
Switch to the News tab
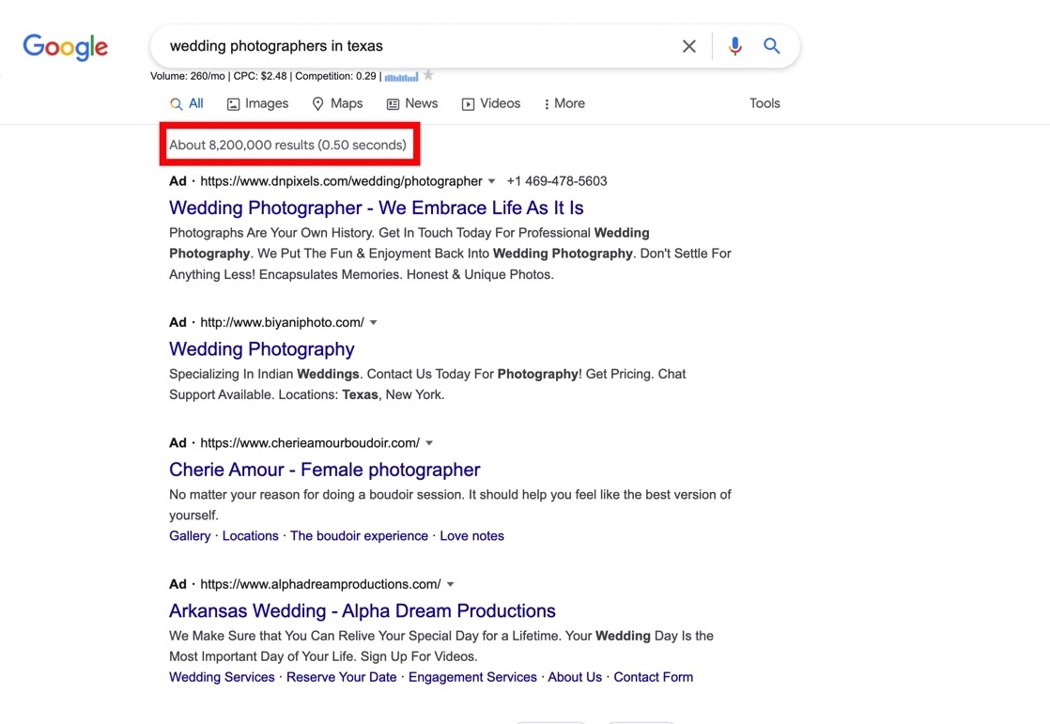pos(412,104)
